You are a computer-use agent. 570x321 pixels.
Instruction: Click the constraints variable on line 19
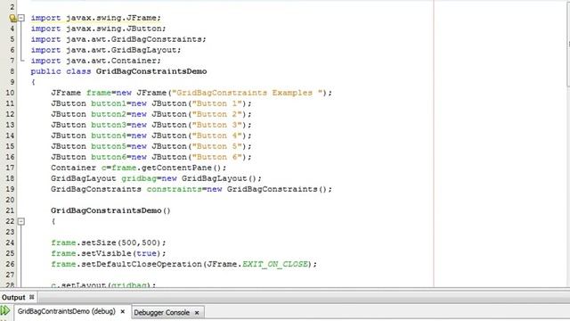click(175, 189)
